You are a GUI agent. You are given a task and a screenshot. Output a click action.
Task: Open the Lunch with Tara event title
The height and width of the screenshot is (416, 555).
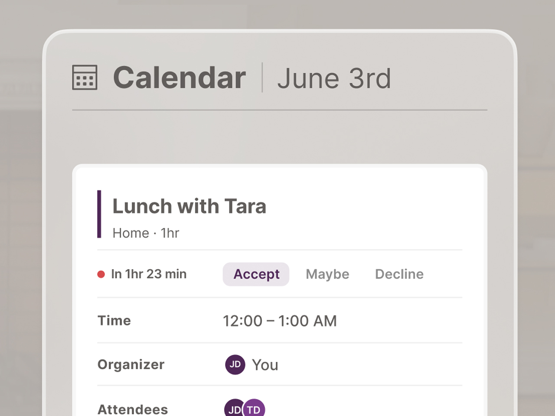pos(189,206)
